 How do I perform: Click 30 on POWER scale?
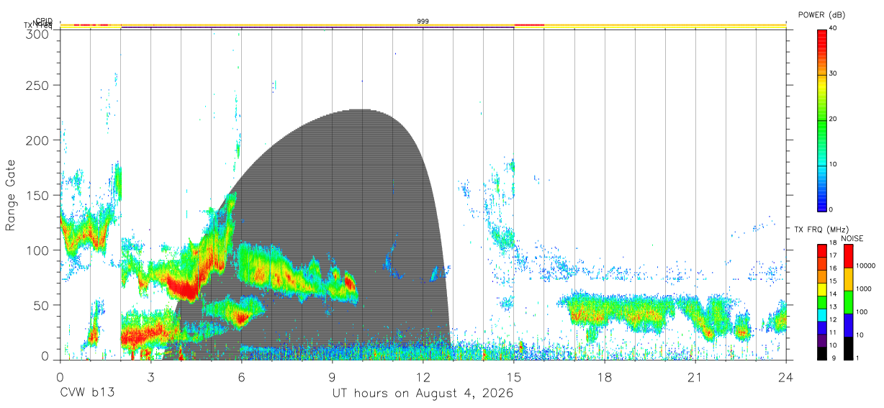coord(834,74)
